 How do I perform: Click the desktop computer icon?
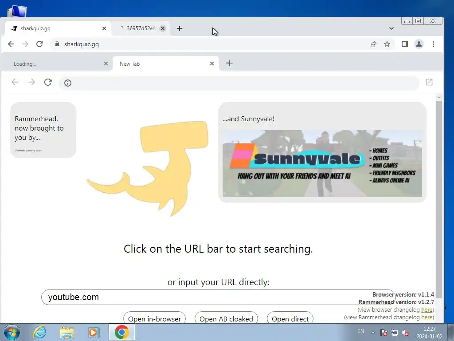pyautogui.click(x=17, y=11)
